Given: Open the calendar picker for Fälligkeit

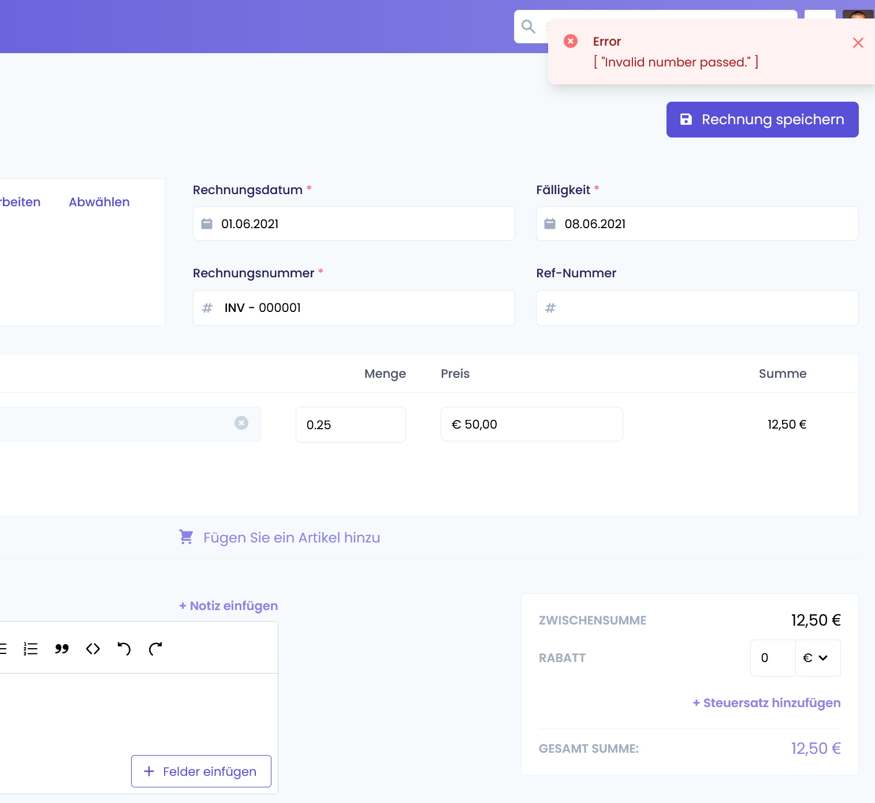Looking at the screenshot, I should (550, 224).
